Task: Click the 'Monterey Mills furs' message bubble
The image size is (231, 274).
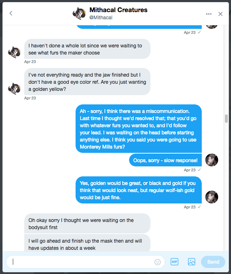Action: pyautogui.click(x=138, y=129)
